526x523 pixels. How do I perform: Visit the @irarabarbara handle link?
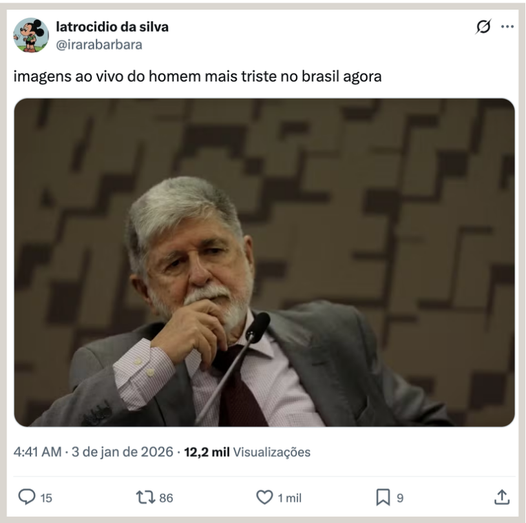tap(99, 45)
